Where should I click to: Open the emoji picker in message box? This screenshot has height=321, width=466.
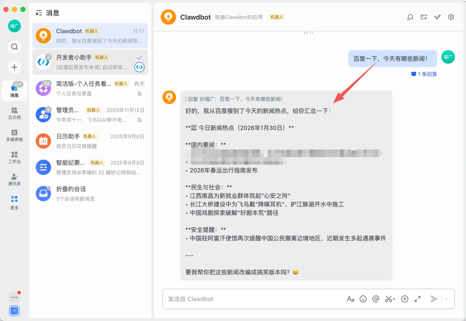click(x=363, y=299)
